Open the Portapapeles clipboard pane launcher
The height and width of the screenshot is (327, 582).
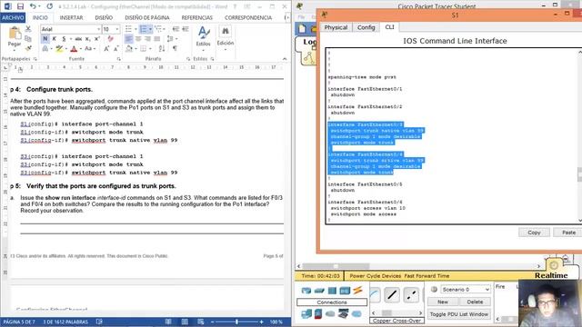point(35,59)
